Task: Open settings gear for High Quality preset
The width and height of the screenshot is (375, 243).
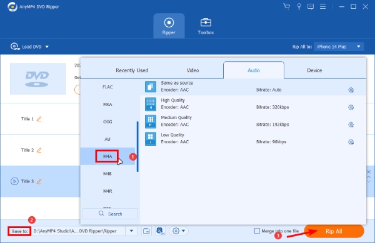Action: (351, 107)
